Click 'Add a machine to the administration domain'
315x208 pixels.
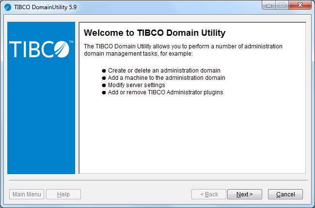[x=167, y=78]
